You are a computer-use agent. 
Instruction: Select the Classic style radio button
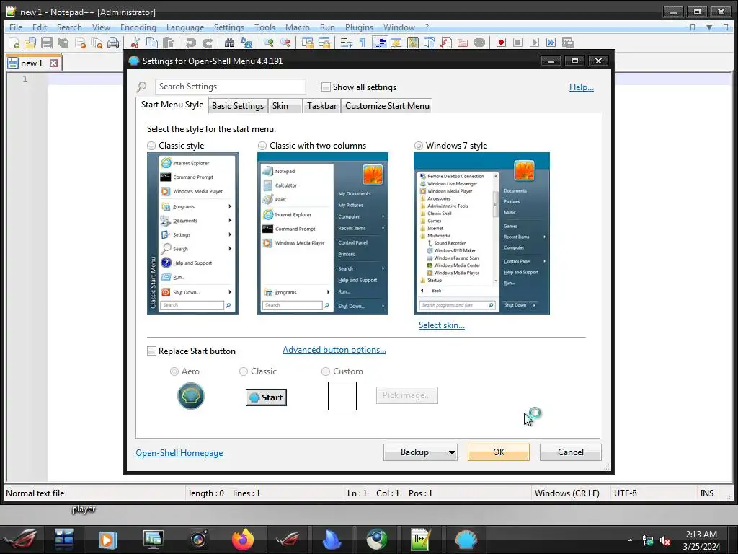pyautogui.click(x=151, y=146)
